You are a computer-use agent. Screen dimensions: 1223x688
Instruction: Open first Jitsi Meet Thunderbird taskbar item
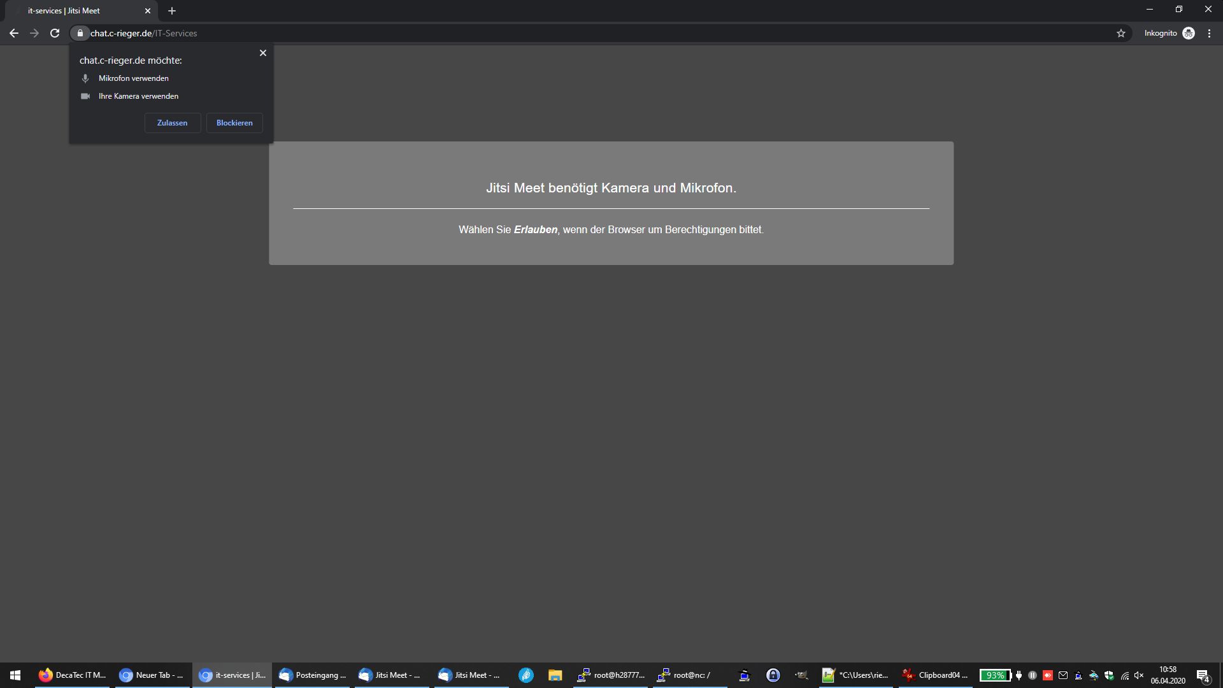pos(392,675)
